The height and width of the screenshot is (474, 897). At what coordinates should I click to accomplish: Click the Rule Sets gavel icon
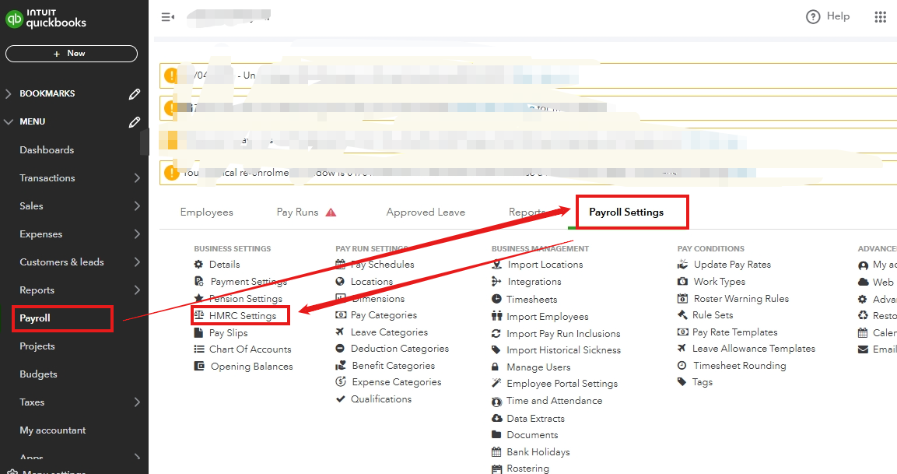pos(682,315)
